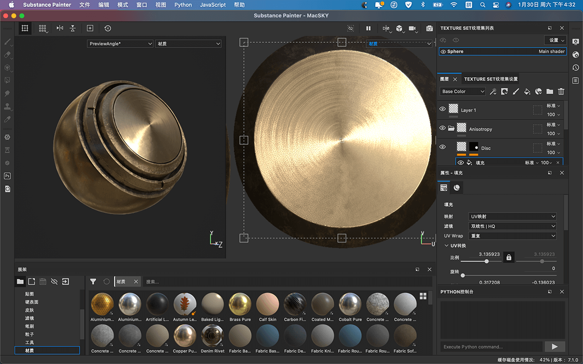Hide the Disc layer

(x=442, y=147)
